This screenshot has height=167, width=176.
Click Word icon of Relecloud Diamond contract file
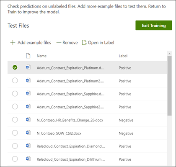tap(28, 146)
